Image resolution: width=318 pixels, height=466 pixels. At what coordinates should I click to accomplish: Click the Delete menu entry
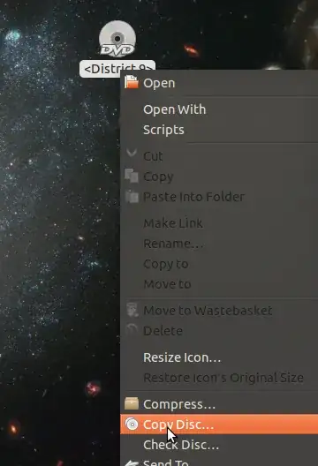(219, 331)
